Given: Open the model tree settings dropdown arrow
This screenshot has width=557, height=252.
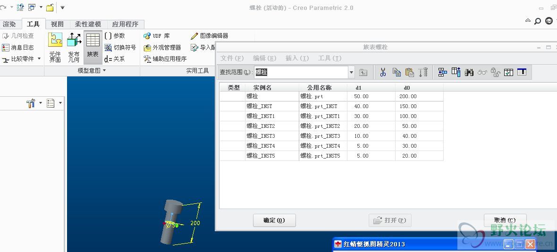Looking at the screenshot, I should tap(40, 103).
